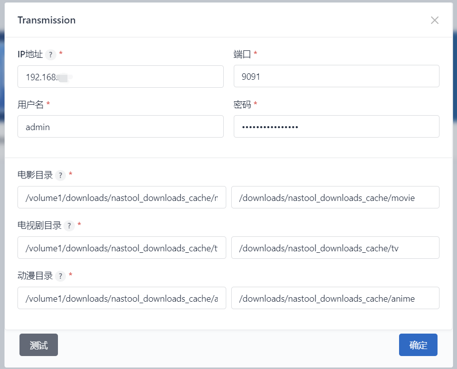Click the Transmission dialog title
The width and height of the screenshot is (457, 369).
pos(46,20)
